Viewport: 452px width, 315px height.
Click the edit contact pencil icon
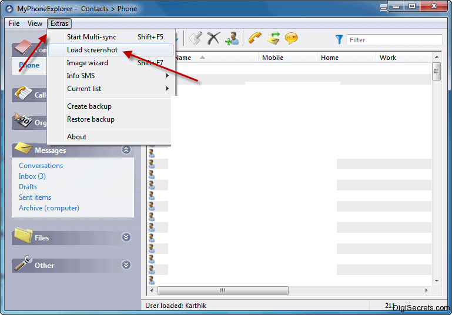click(x=196, y=38)
